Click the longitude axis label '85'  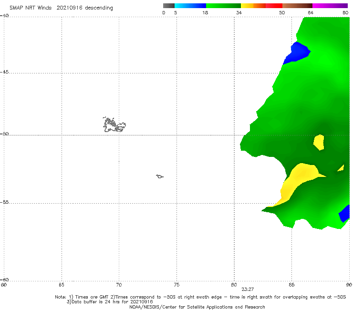tap(291, 285)
